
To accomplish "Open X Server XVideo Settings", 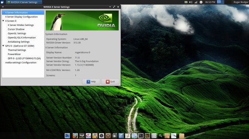I will click(x=21, y=25).
